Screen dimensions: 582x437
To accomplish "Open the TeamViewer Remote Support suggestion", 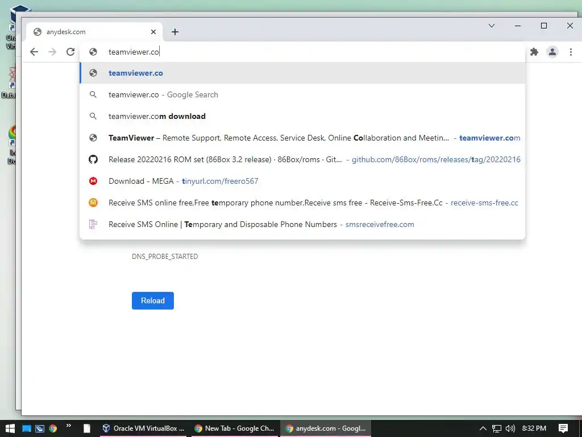I will pyautogui.click(x=302, y=138).
